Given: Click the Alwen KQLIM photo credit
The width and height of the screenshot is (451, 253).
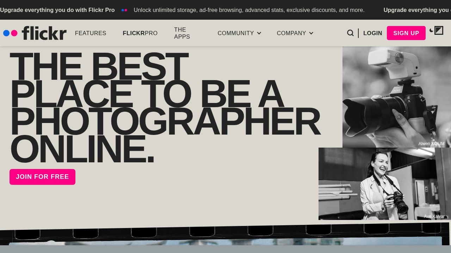Looking at the screenshot, I should [x=431, y=144].
